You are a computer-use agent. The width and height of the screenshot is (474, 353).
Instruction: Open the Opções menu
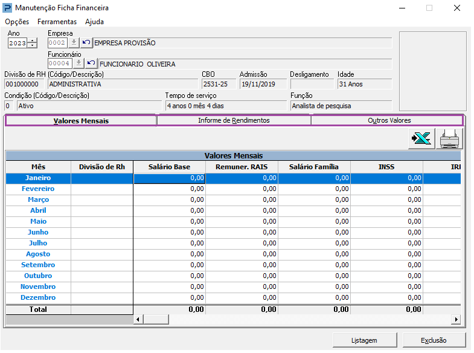tap(17, 22)
